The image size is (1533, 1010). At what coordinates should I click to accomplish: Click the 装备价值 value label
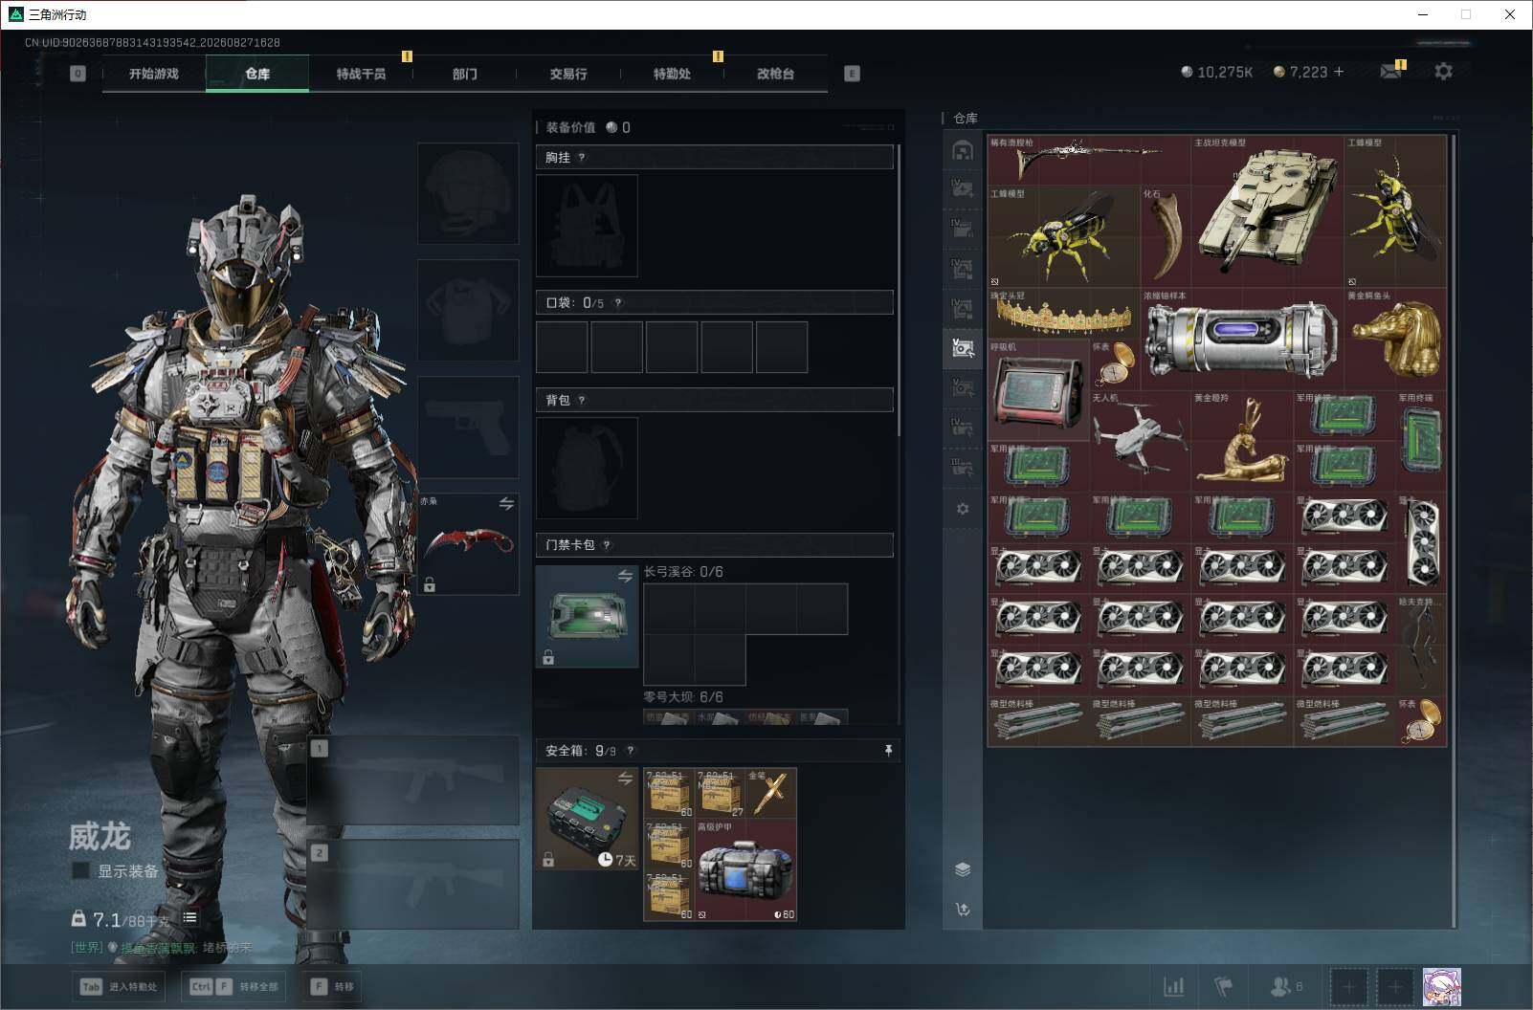[x=570, y=127]
